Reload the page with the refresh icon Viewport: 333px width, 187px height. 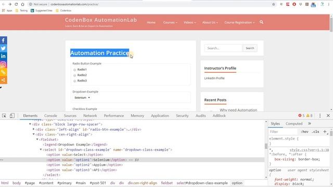pyautogui.click(x=16, y=4)
